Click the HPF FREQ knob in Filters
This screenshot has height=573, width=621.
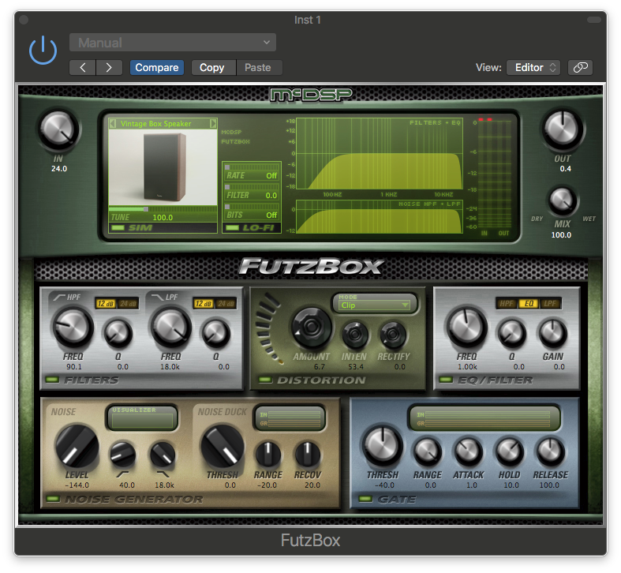point(73,328)
